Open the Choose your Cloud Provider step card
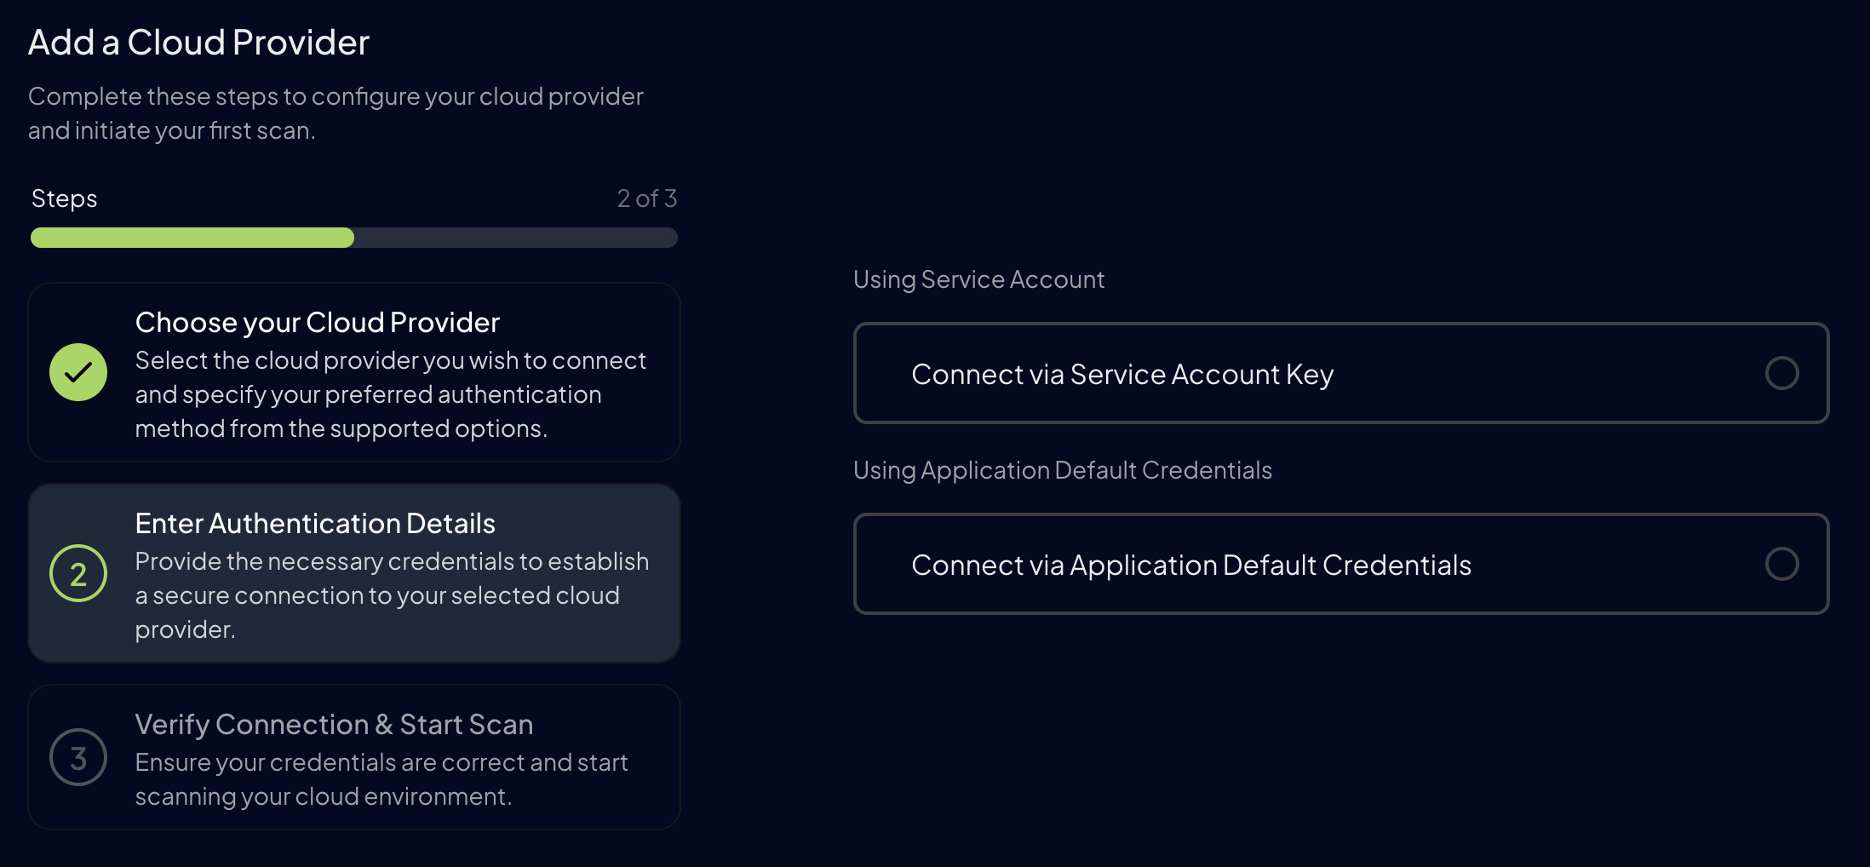This screenshot has height=867, width=1870. pos(354,372)
